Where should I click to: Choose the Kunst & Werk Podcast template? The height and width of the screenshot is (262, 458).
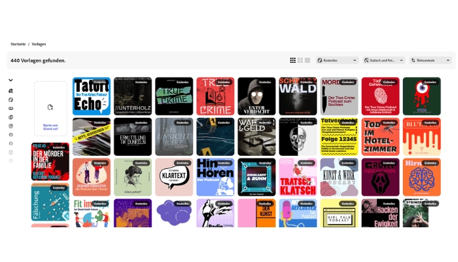click(339, 178)
